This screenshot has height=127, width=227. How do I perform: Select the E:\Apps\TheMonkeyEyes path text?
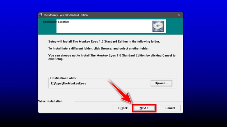[68, 83]
